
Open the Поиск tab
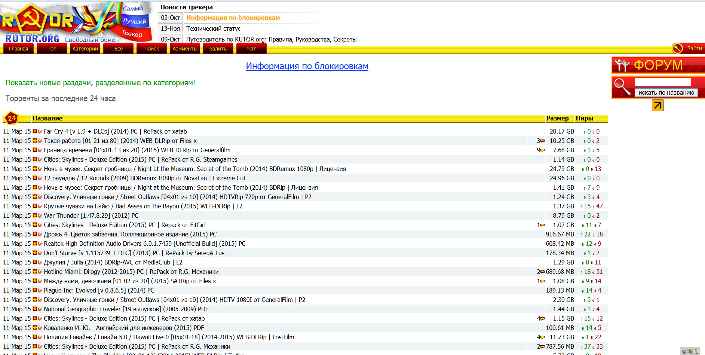151,49
